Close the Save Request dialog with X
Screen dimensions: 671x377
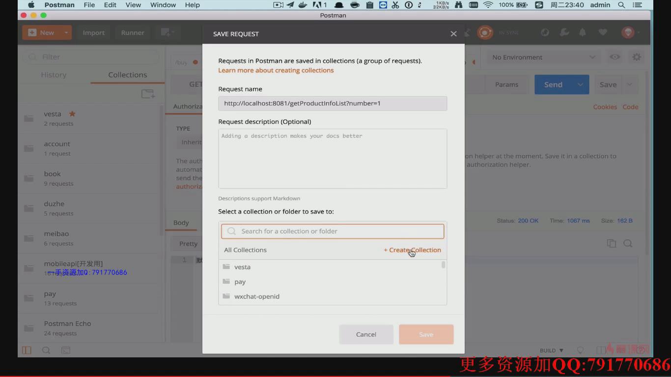click(453, 34)
